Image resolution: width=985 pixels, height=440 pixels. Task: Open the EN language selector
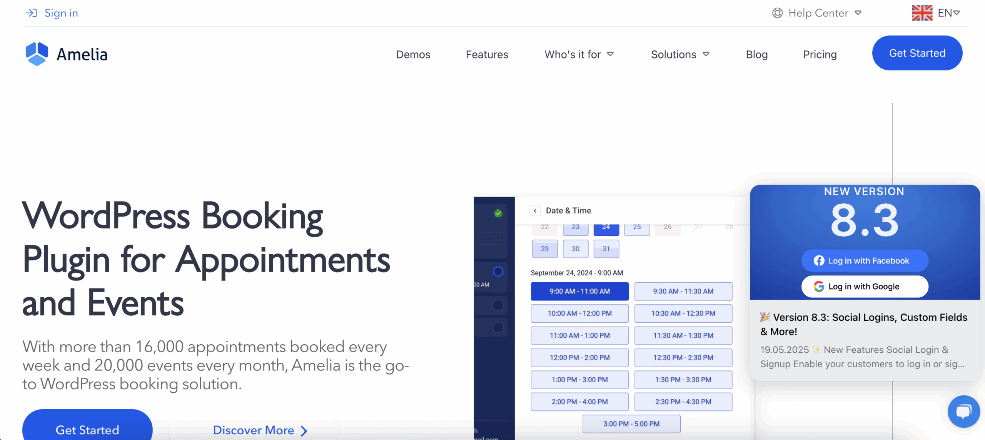(948, 13)
